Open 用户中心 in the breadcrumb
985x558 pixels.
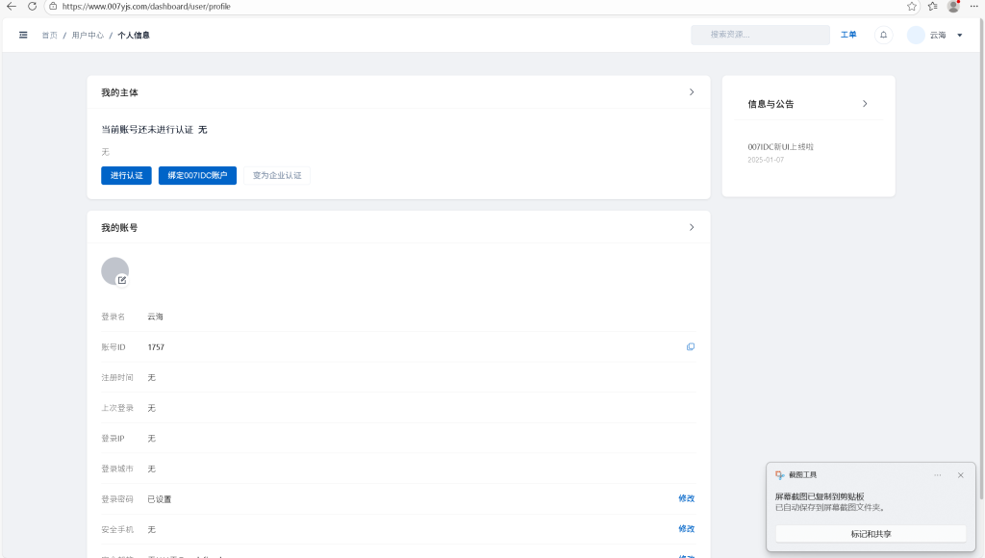point(88,35)
